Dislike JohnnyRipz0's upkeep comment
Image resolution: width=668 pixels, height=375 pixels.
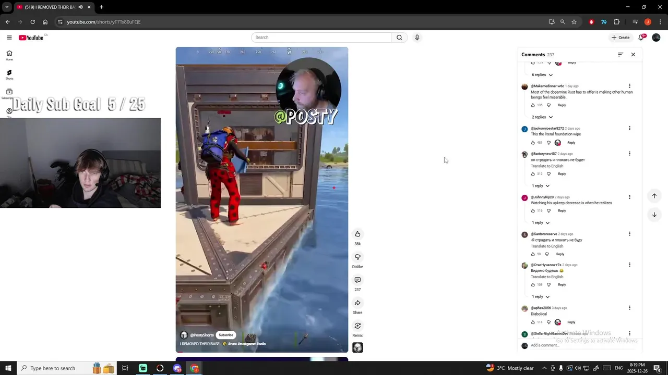point(548,211)
